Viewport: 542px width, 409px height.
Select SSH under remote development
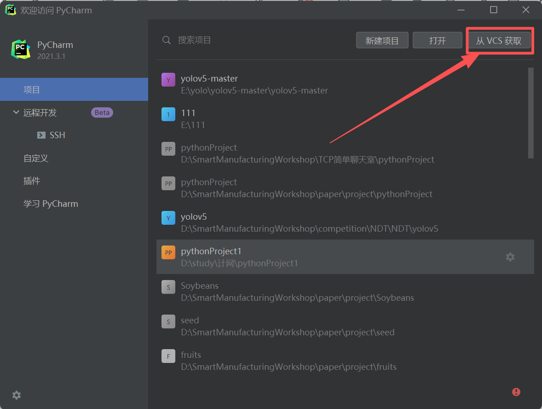pos(58,135)
